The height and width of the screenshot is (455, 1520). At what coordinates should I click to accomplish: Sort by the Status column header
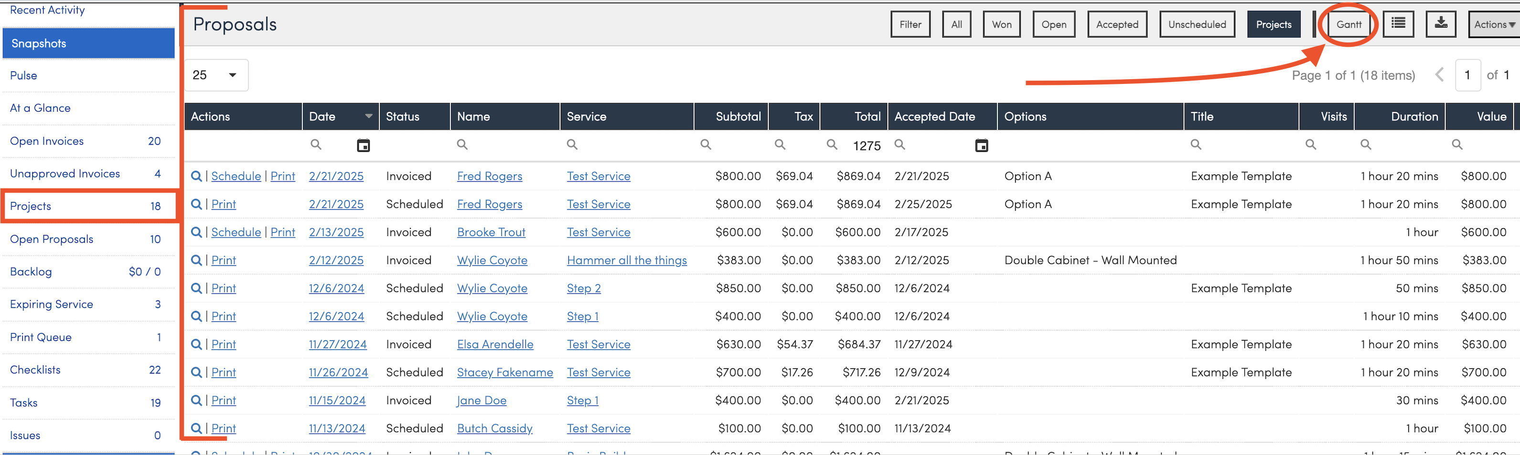tap(415, 116)
